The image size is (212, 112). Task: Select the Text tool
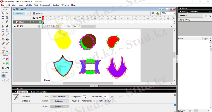[x=7, y=26]
